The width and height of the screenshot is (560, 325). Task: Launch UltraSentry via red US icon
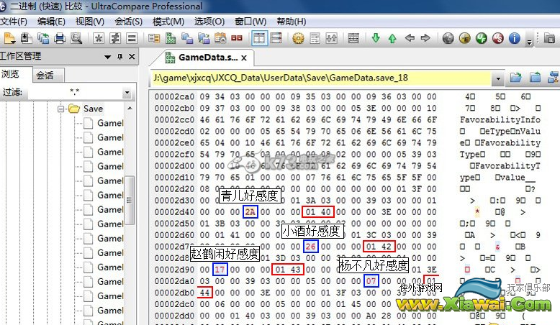click(x=498, y=38)
